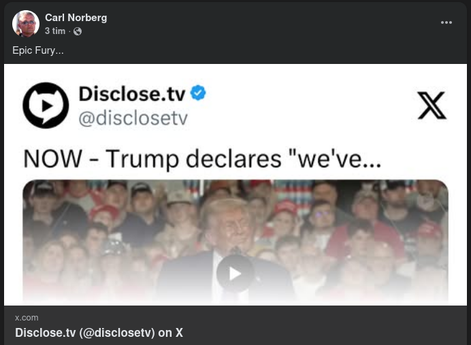This screenshot has width=471, height=345.
Task: Play the embedded video
Action: [x=235, y=274]
